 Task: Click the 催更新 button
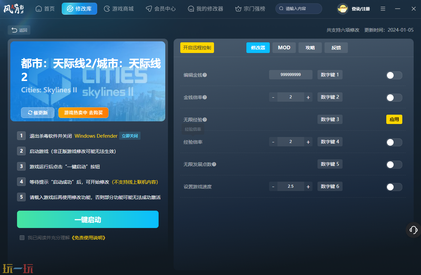coord(38,113)
